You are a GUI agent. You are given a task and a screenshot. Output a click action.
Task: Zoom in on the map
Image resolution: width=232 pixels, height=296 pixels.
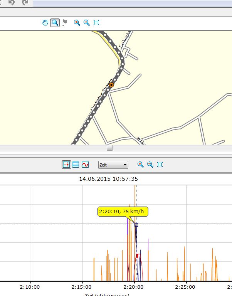tap(77, 23)
